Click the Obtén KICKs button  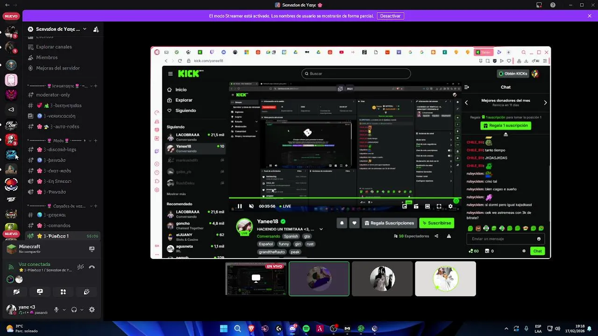pyautogui.click(x=513, y=74)
